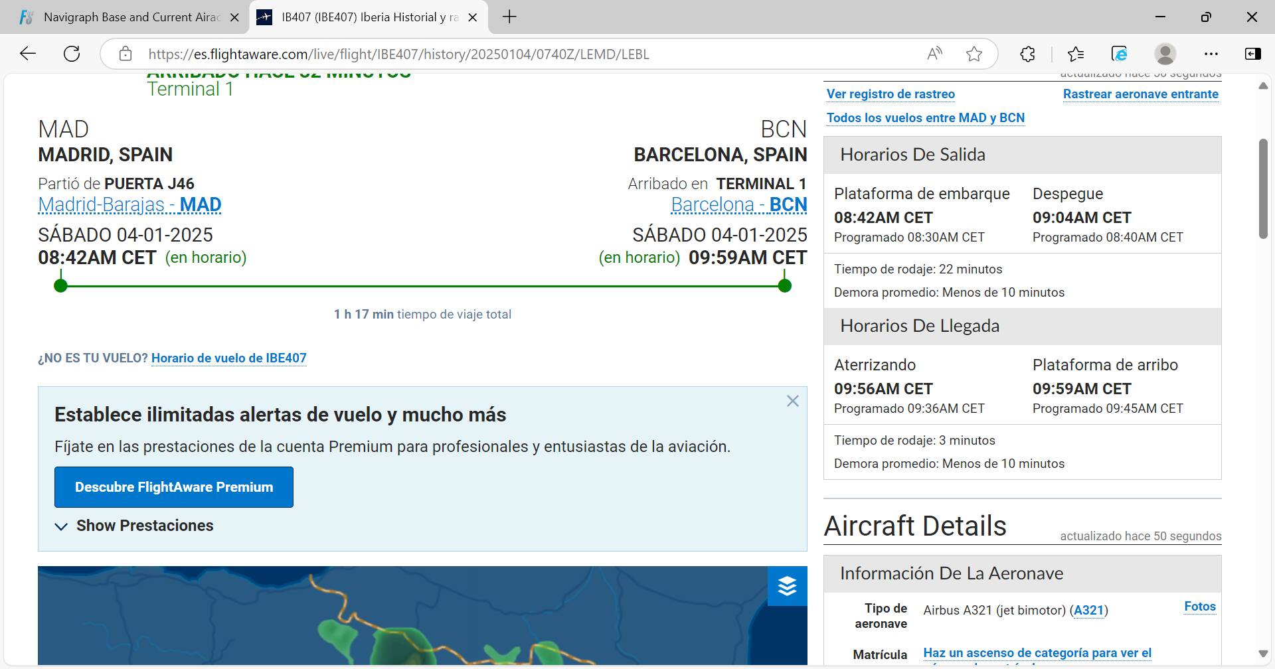Reload the page with the refresh icon

tap(72, 54)
